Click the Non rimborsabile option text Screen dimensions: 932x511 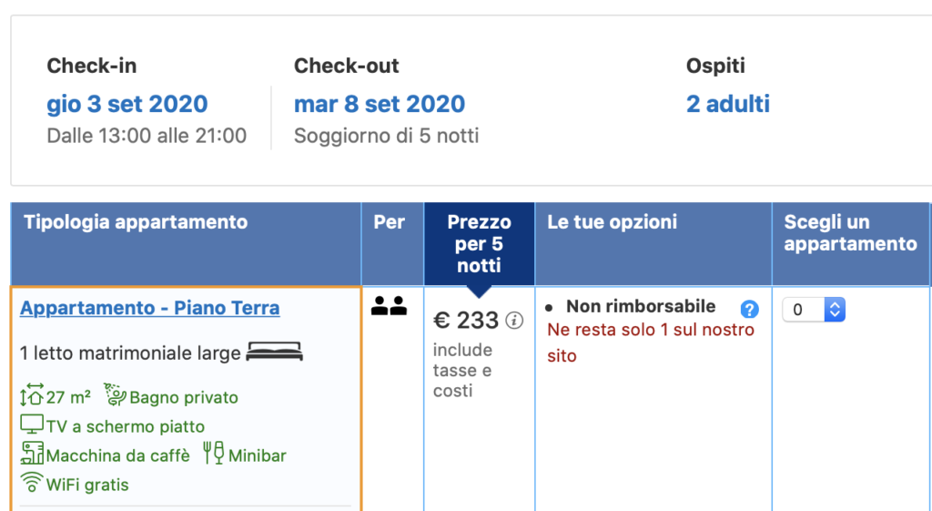click(641, 307)
